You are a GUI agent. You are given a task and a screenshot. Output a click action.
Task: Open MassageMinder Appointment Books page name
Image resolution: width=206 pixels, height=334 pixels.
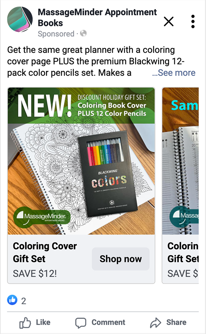(x=97, y=17)
